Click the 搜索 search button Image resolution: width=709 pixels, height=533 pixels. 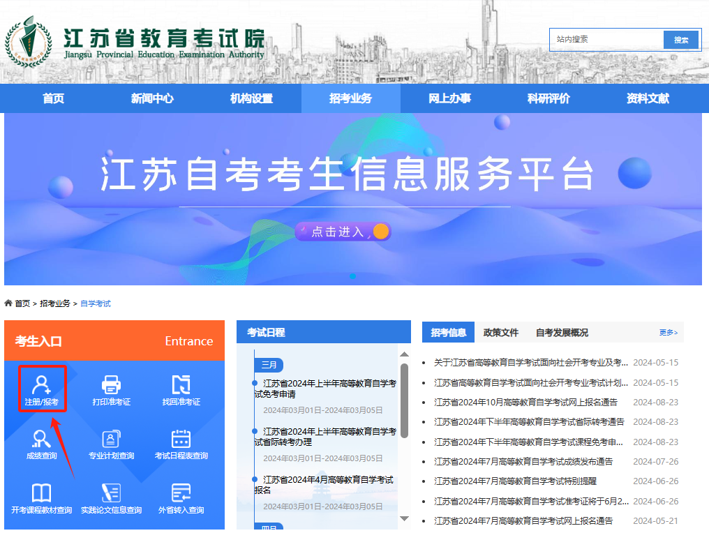pos(681,40)
